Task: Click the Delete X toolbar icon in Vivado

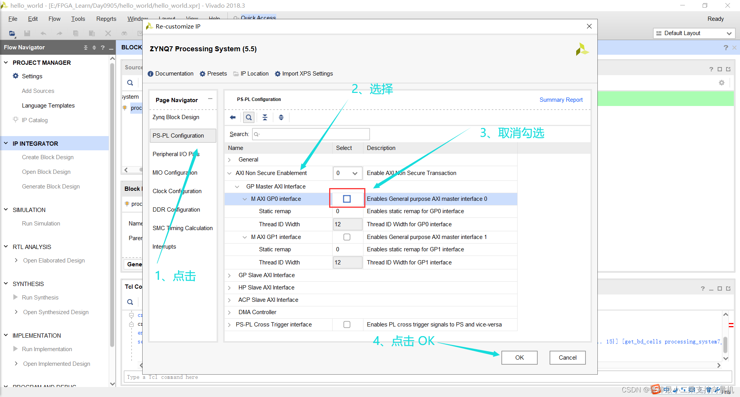Action: pos(108,34)
